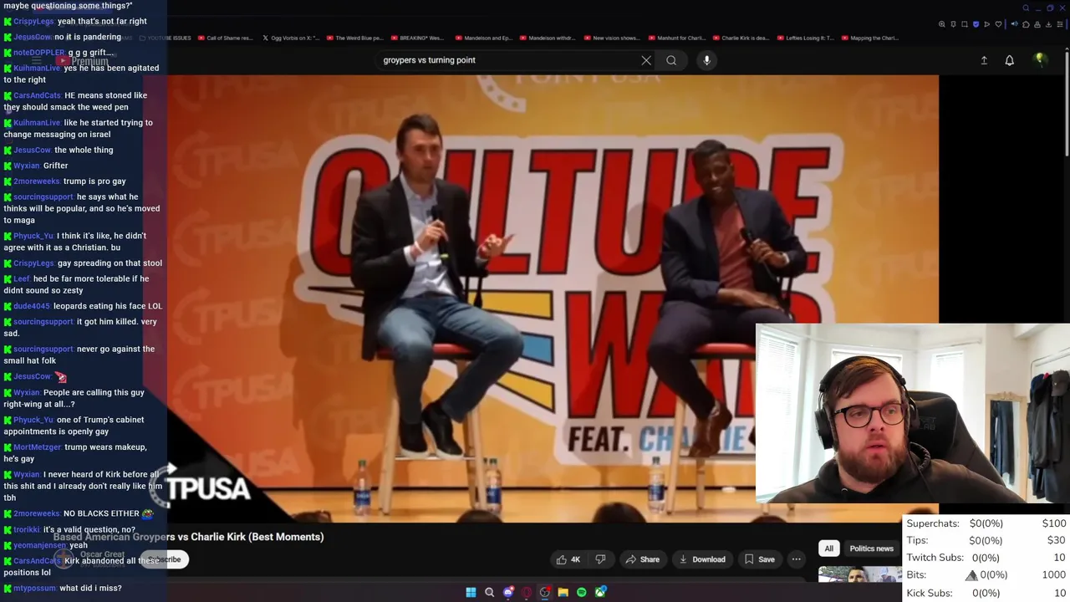Click the Download button
1070x602 pixels.
702,559
